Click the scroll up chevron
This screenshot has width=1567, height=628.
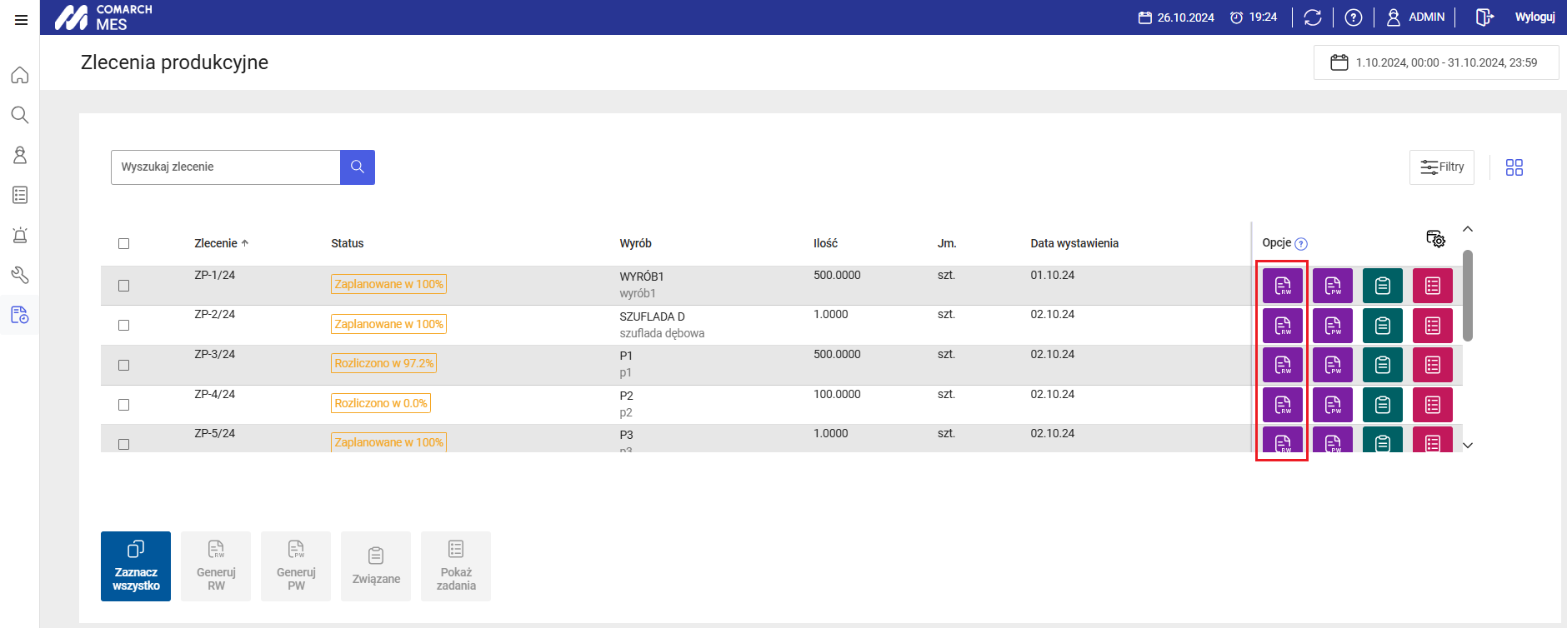click(x=1468, y=229)
